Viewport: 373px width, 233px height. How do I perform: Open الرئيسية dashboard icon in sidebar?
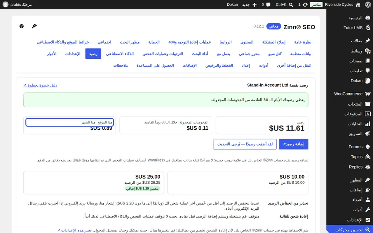[x=368, y=18]
